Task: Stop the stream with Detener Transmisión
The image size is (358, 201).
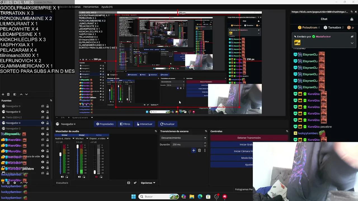Action: click(x=249, y=138)
